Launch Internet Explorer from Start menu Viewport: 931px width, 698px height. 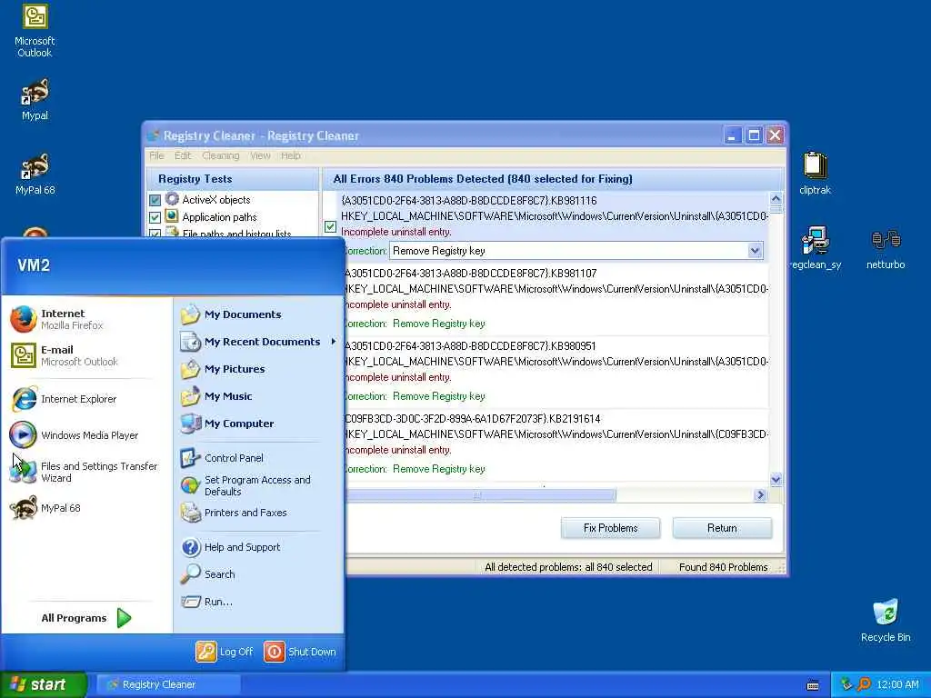(x=86, y=399)
